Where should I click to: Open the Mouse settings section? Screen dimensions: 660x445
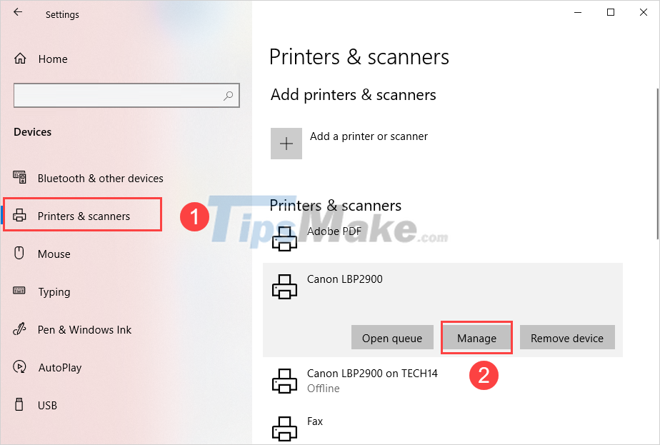click(x=54, y=254)
